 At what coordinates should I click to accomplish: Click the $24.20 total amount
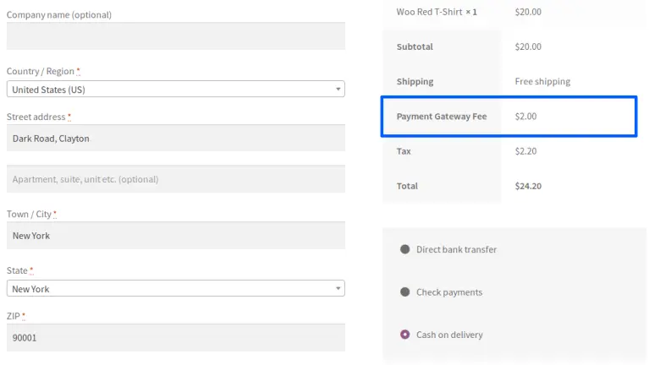pos(528,186)
